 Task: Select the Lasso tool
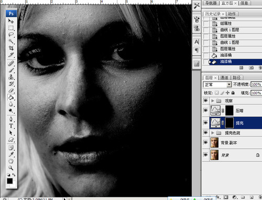pos(11,35)
